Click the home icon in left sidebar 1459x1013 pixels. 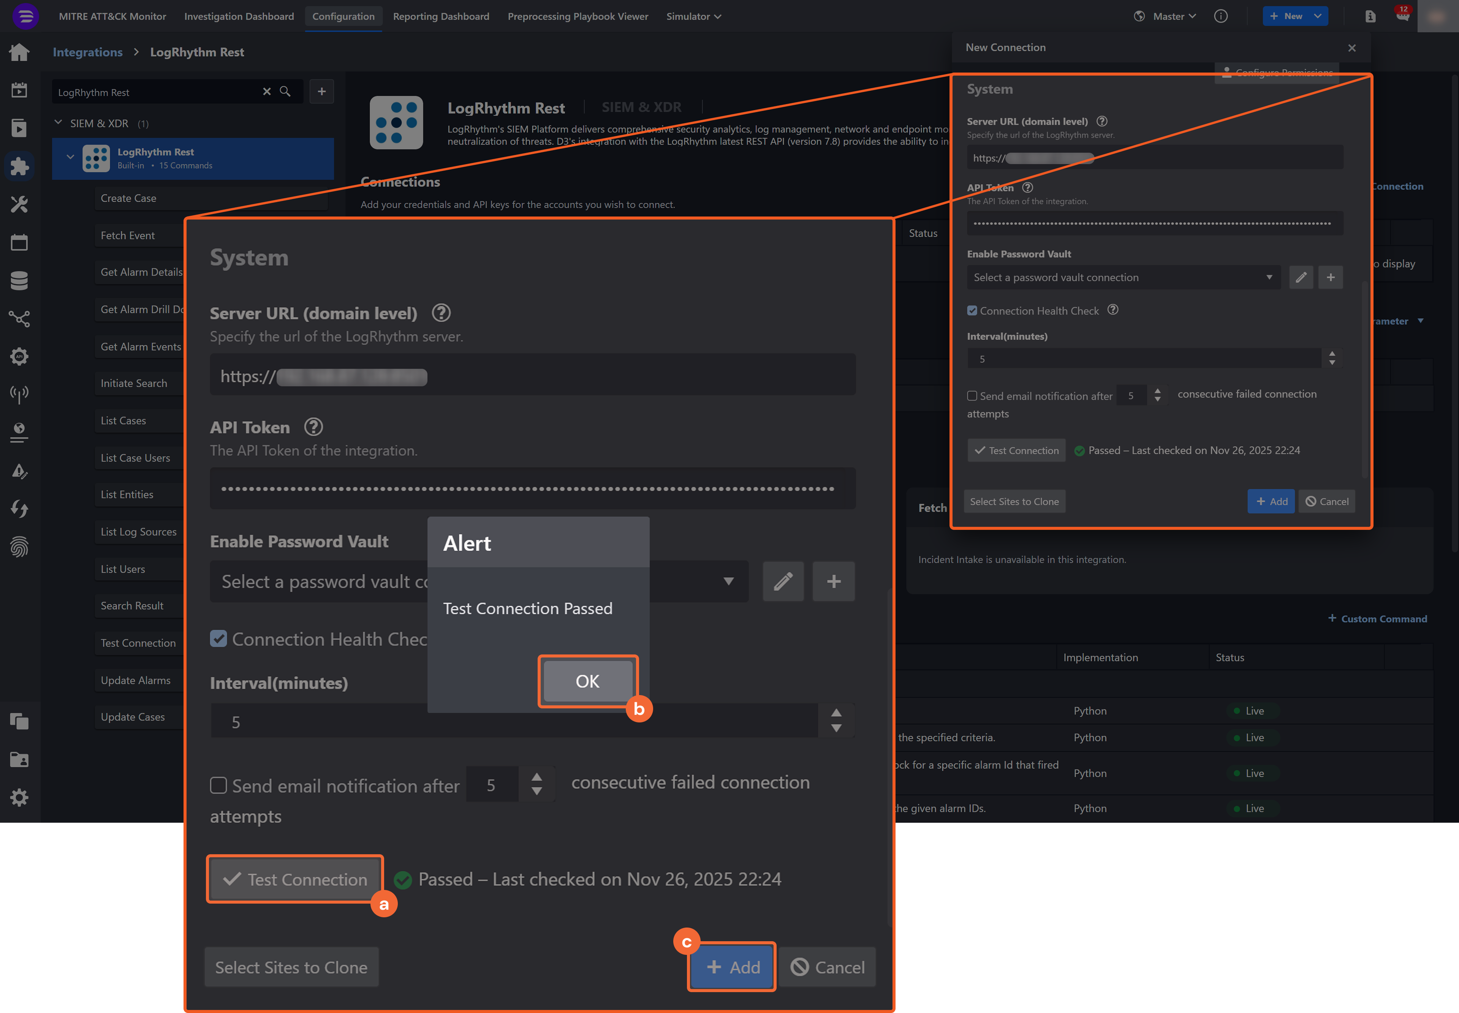[x=19, y=52]
